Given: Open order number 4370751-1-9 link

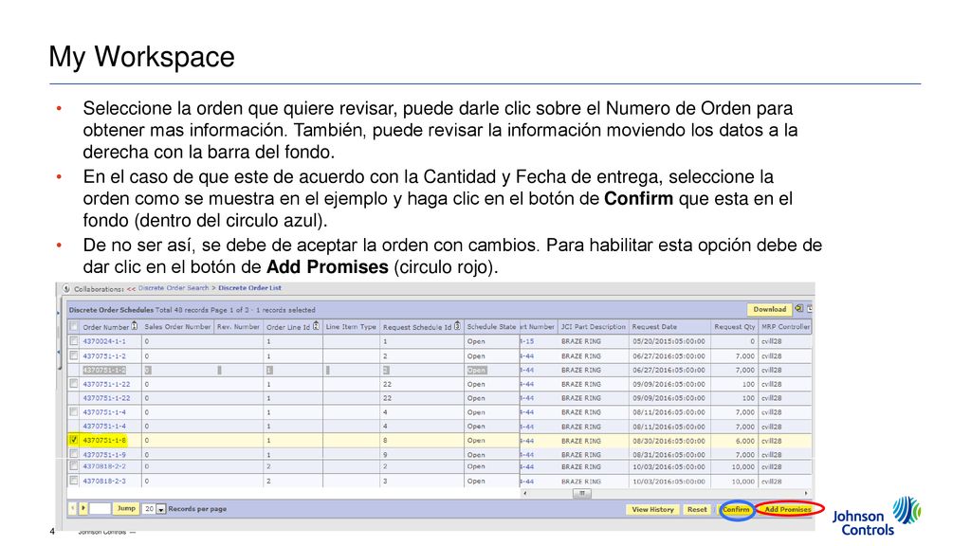Looking at the screenshot, I should (104, 454).
